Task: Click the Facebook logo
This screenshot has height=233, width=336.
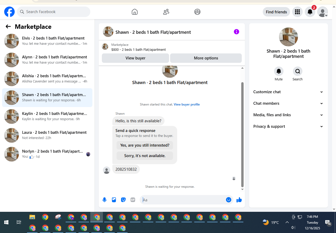Action: point(9,12)
